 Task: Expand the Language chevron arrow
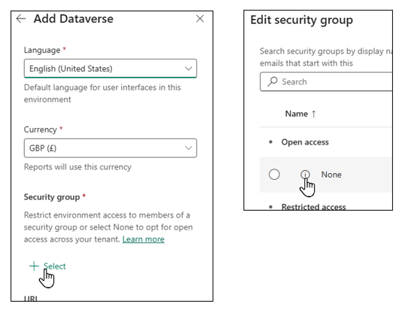(189, 68)
